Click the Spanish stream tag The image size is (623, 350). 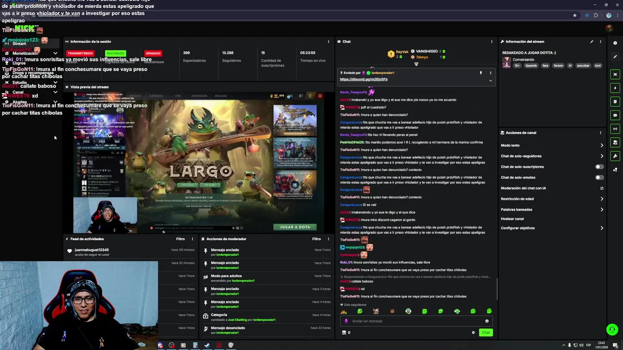(531, 66)
